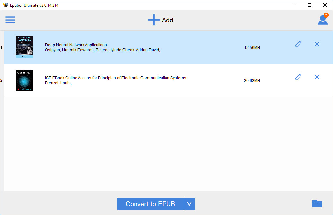Click the Osipyan, Hasmik authors line
Image resolution: width=333 pixels, height=215 pixels.
tap(102, 50)
